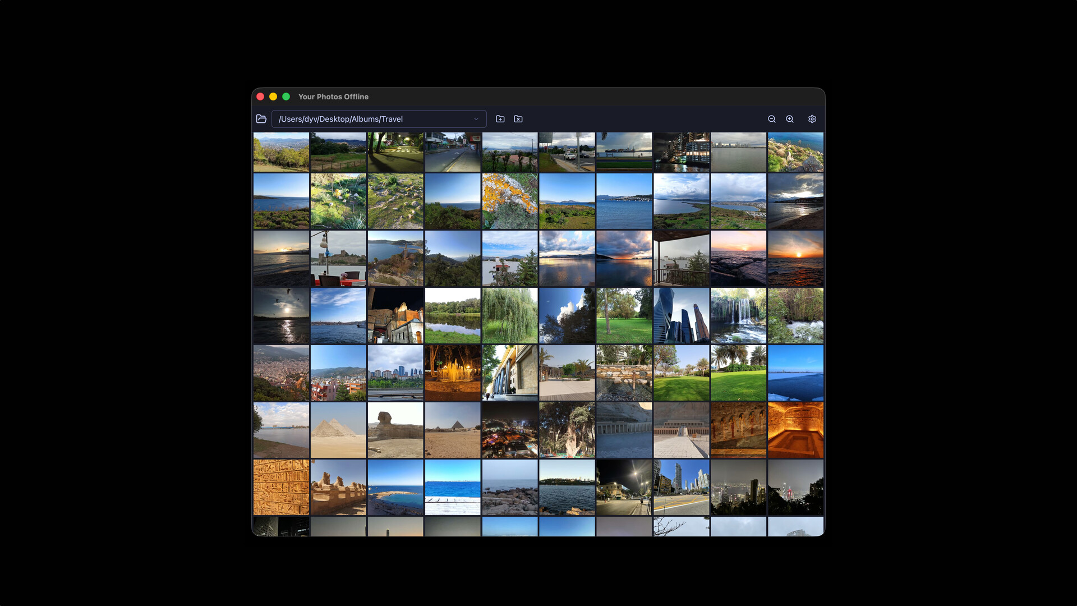Open a folder using the folder icon
1077x606 pixels.
click(x=261, y=119)
